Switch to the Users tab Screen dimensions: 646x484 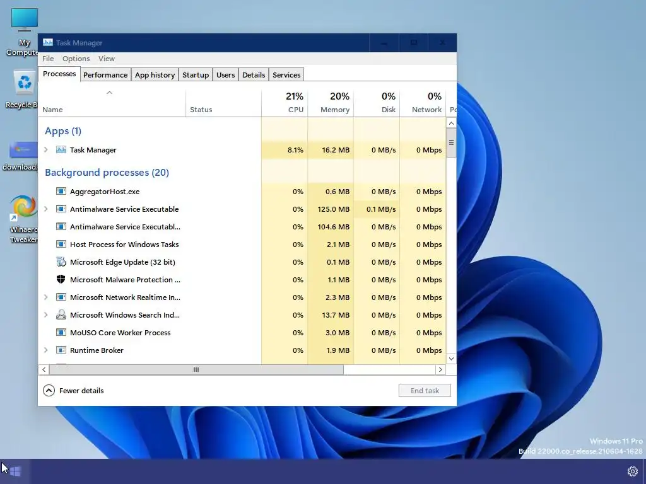(225, 75)
